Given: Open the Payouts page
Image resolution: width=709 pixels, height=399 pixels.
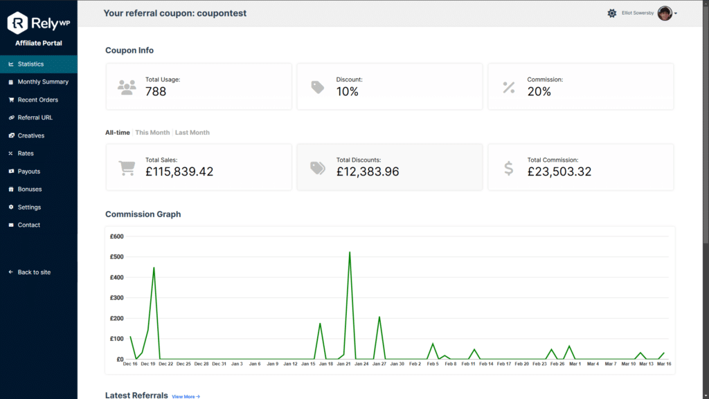Looking at the screenshot, I should [x=39, y=171].
